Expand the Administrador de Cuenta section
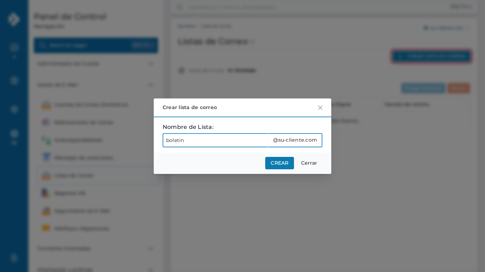Viewport: 485px width, 272px height. [96, 64]
